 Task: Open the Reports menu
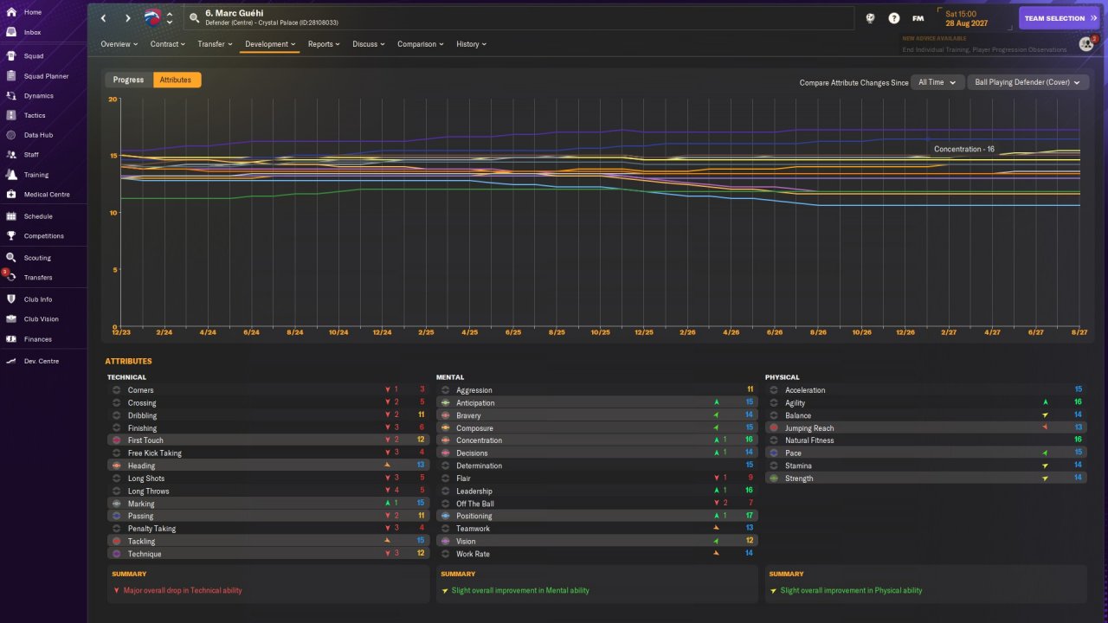324,44
